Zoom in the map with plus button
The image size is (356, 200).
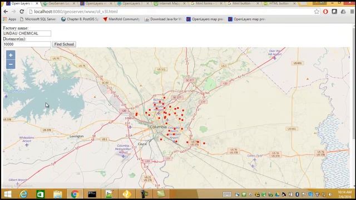[x=11, y=55]
